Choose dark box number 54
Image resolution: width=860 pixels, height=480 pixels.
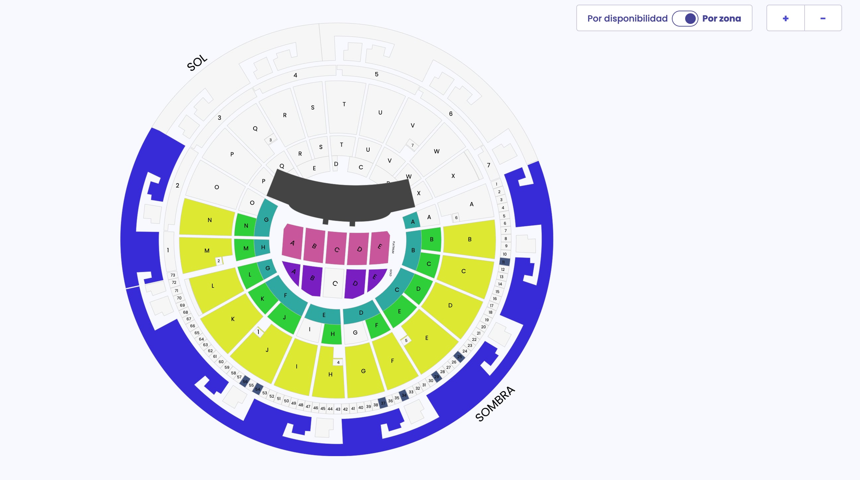pos(257,389)
